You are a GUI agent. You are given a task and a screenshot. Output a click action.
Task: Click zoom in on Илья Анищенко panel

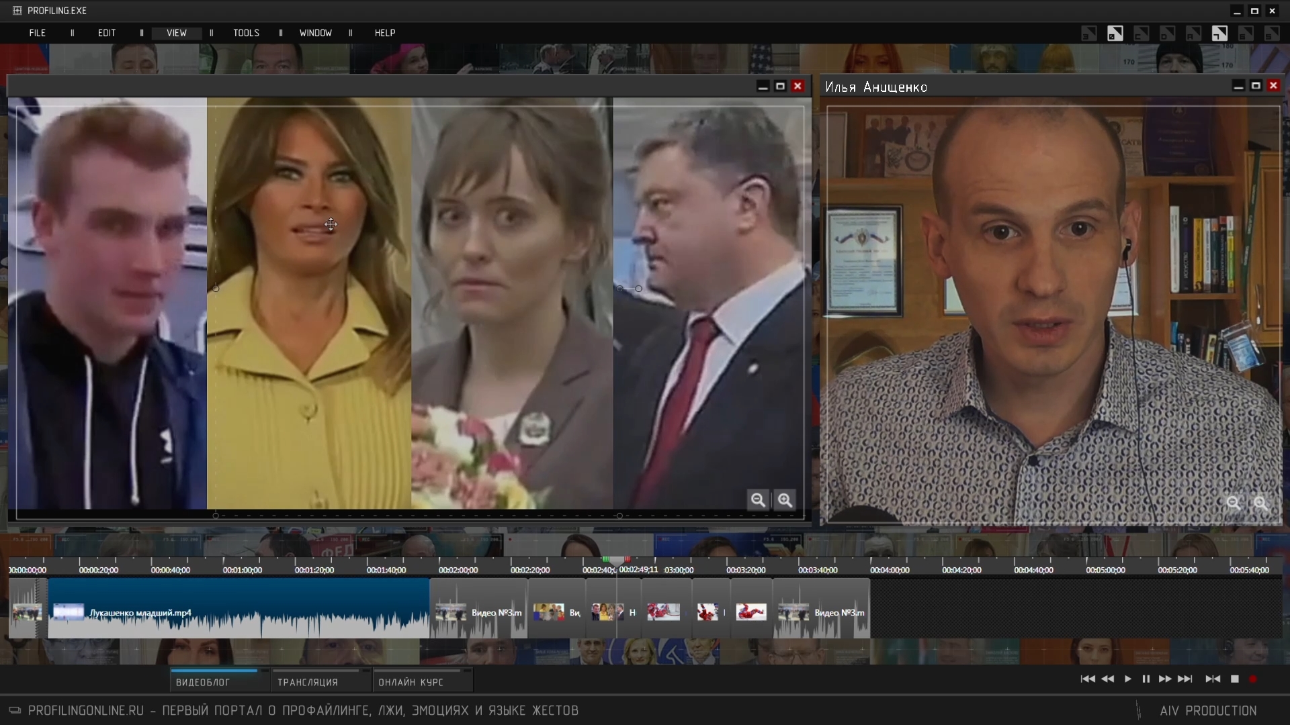pyautogui.click(x=1260, y=503)
